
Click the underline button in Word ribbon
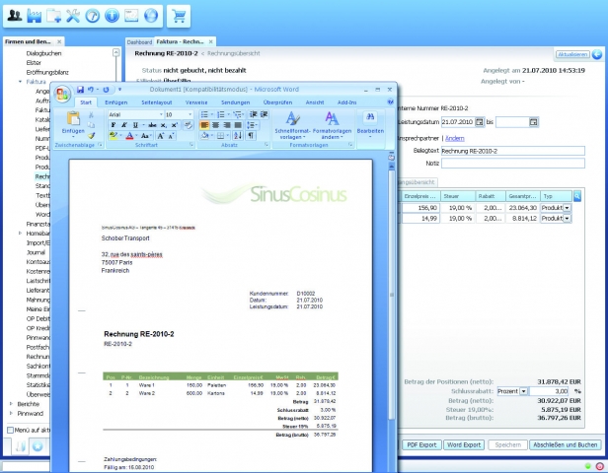pos(135,125)
